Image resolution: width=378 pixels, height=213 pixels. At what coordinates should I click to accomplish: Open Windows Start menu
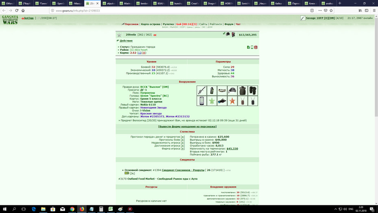(4, 209)
